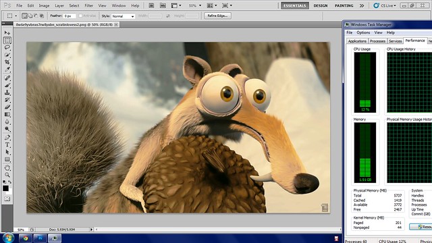Click the white background color swatch
Image resolution: width=432 pixels, height=243 pixels.
click(x=9, y=192)
